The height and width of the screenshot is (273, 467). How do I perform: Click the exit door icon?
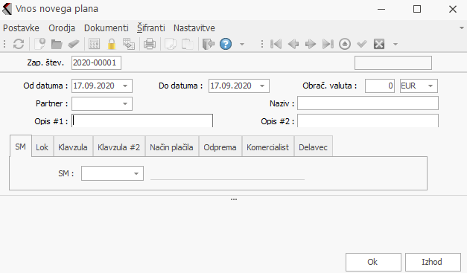[209, 45]
